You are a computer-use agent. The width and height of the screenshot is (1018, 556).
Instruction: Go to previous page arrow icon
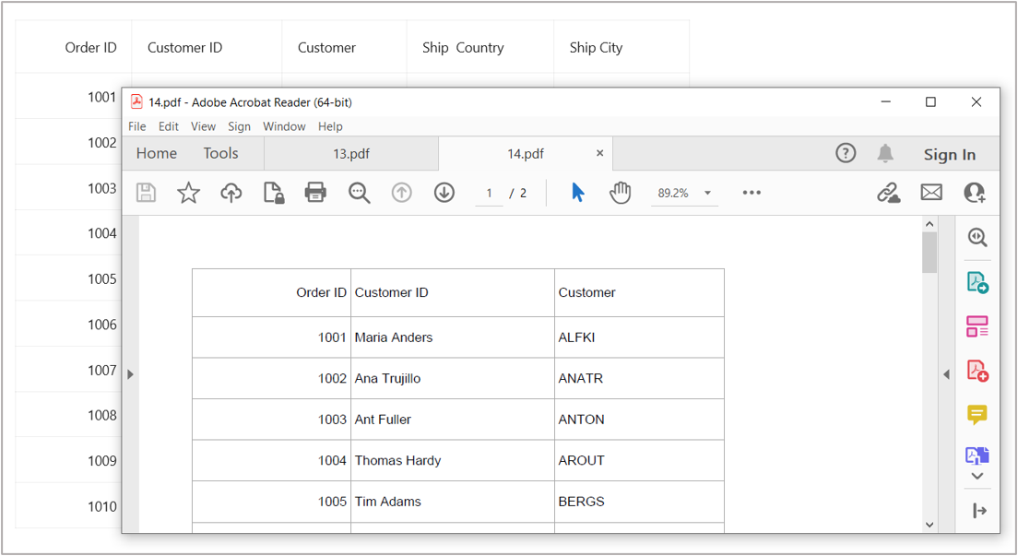pyautogui.click(x=402, y=193)
